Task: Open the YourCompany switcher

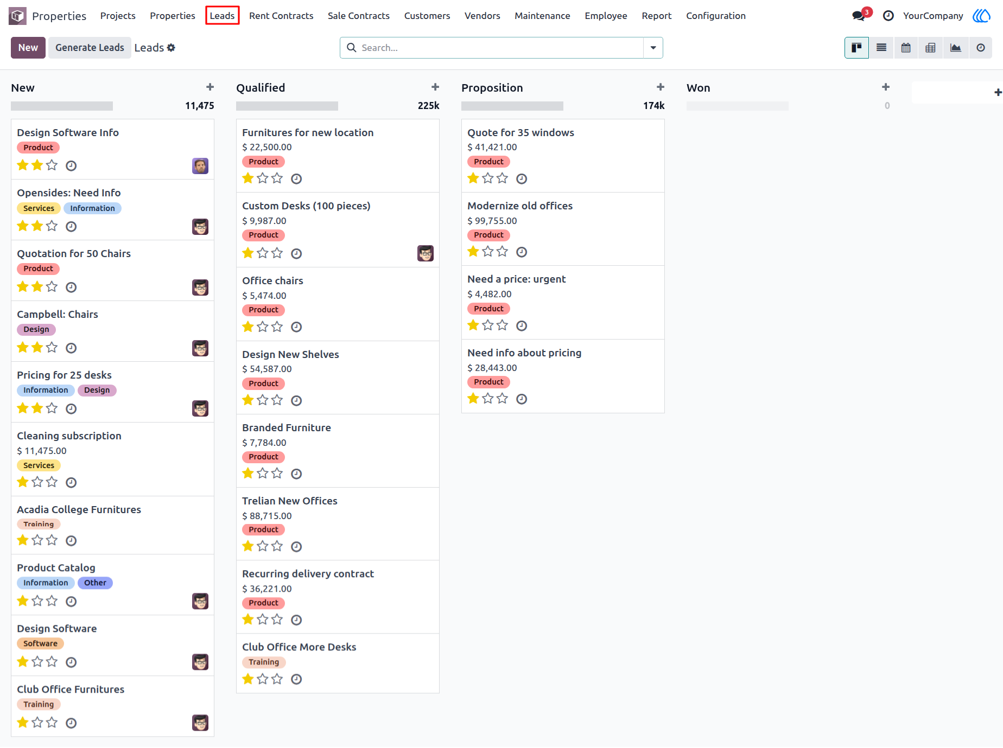Action: click(933, 16)
